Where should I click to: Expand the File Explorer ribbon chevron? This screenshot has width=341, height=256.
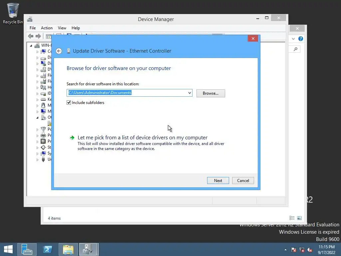pyautogui.click(x=293, y=39)
